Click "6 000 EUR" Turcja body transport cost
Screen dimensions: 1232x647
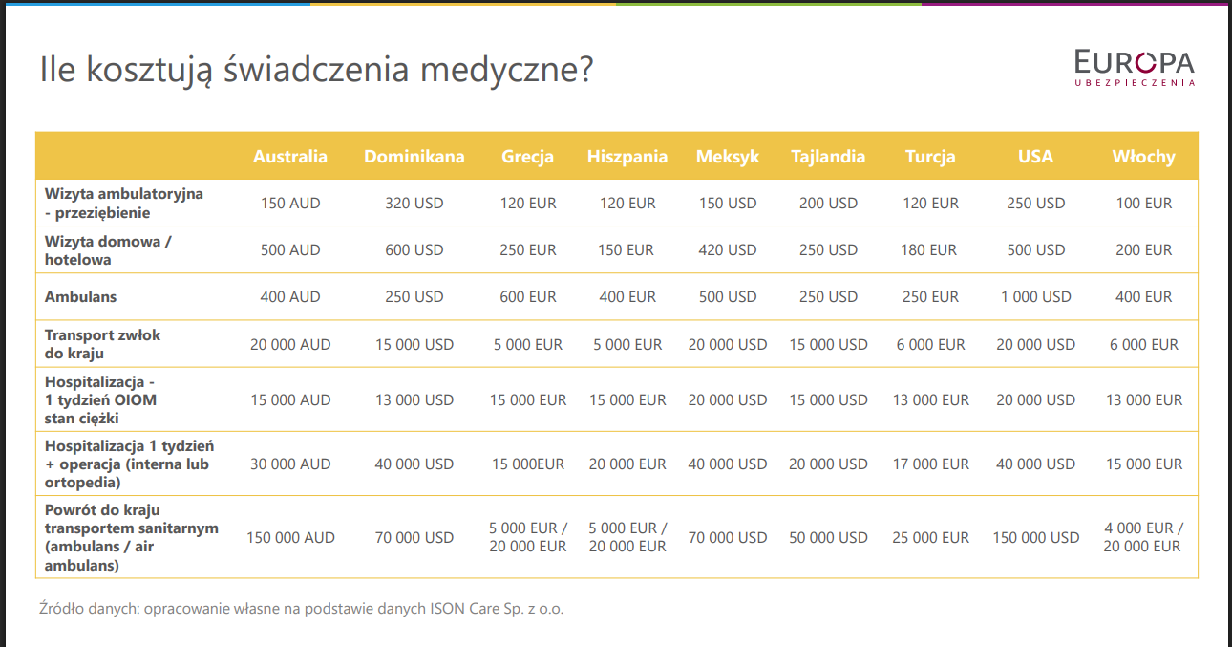click(930, 344)
